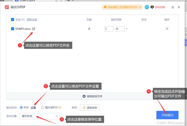Click the VIP badge beside 图片型PDF
187x126 pixels.
pyautogui.click(x=60, y=108)
